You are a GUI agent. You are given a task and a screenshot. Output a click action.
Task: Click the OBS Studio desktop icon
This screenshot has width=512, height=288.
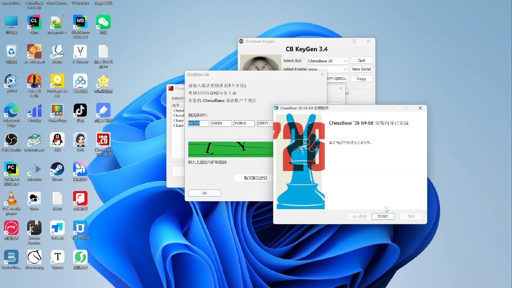(x=11, y=142)
